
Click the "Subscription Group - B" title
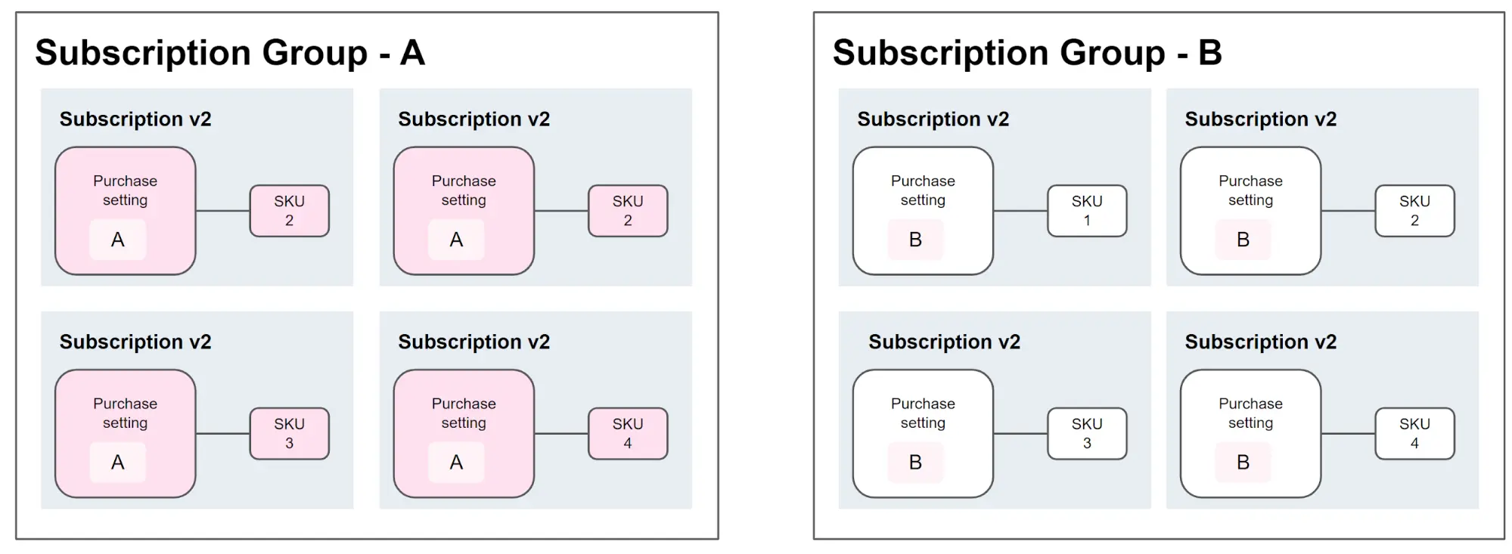point(1026,53)
